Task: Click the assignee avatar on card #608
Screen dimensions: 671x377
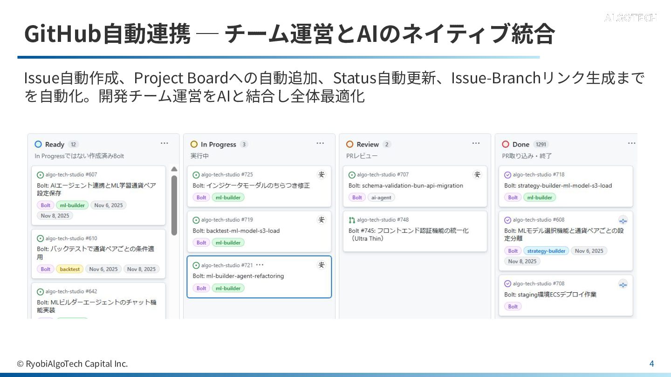Action: point(623,220)
